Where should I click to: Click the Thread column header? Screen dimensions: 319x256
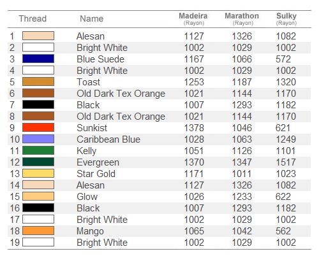33,18
